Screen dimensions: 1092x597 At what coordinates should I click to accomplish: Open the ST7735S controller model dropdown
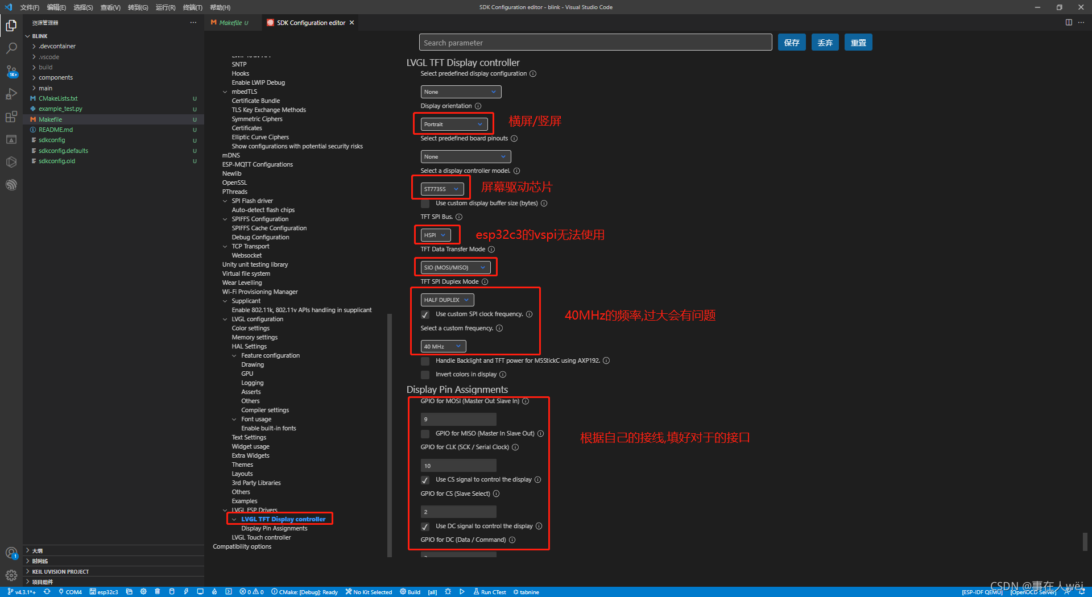point(442,189)
